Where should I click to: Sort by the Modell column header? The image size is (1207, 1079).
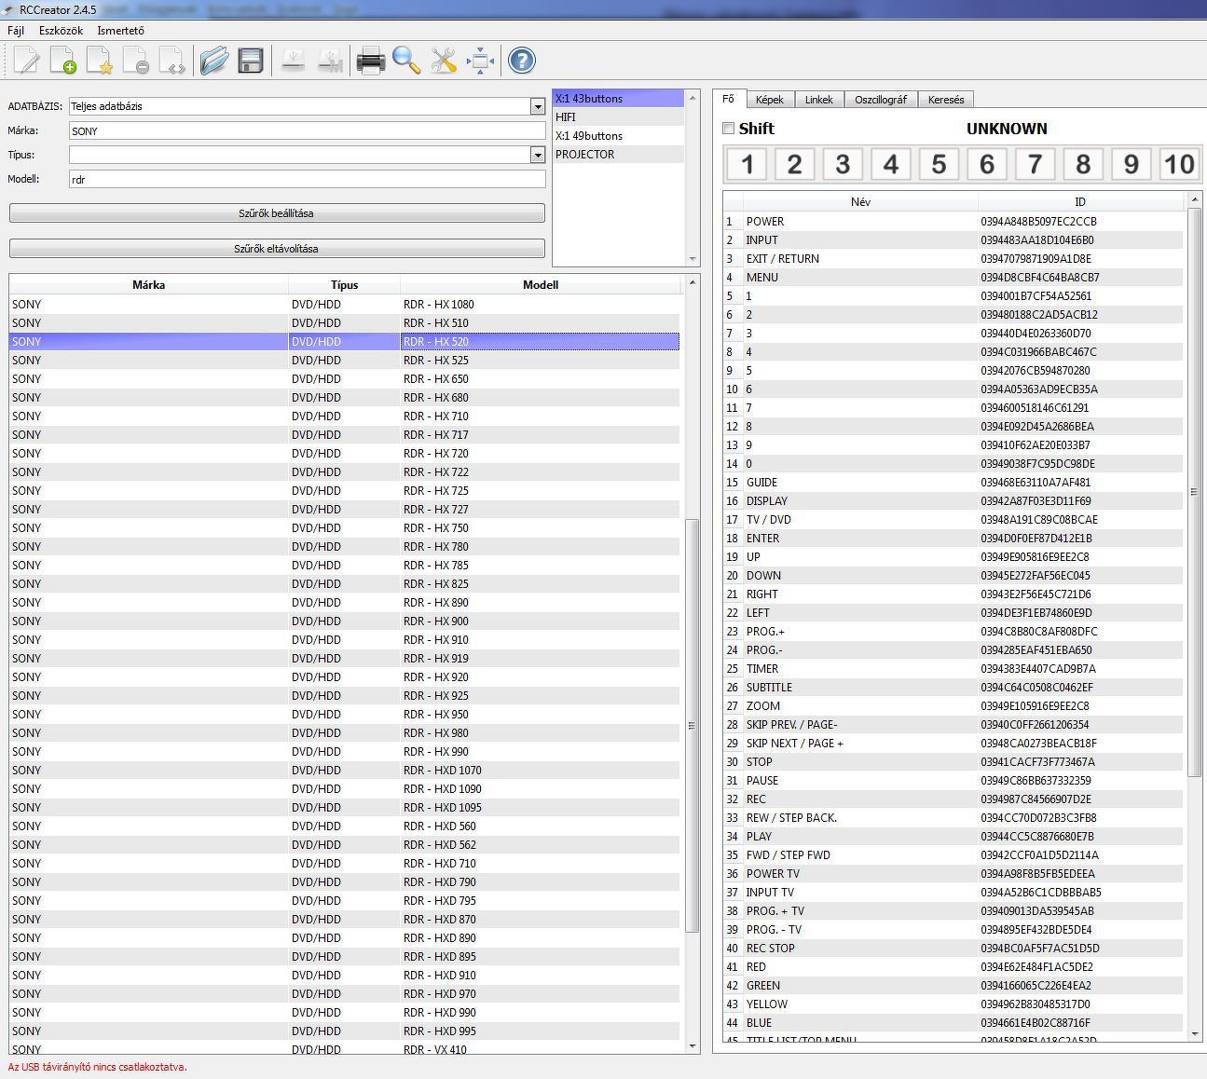[x=541, y=285]
